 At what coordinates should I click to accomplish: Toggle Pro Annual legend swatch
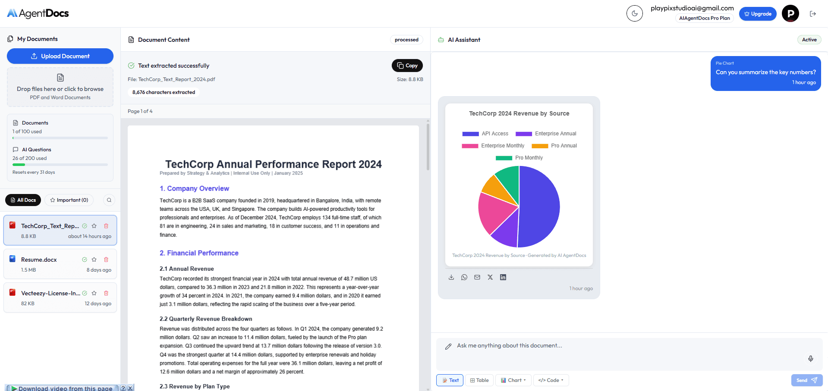coord(540,146)
